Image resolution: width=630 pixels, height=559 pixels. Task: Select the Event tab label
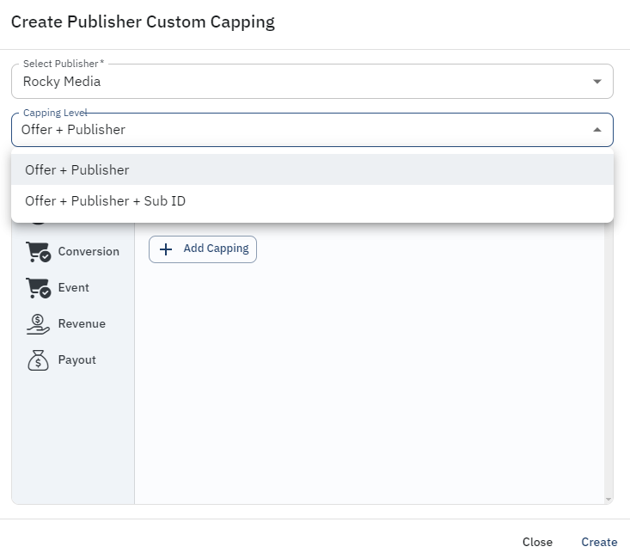point(74,287)
